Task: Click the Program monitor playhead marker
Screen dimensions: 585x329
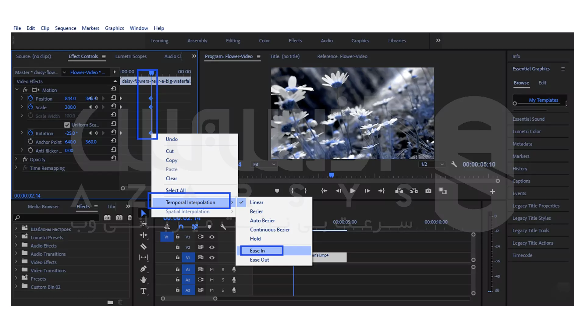Action: [x=331, y=175]
